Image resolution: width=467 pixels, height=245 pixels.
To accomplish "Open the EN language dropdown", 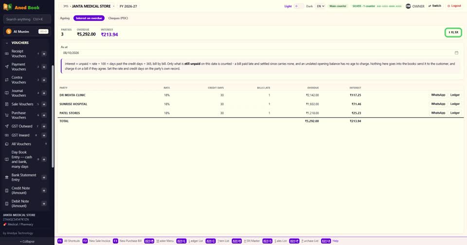I will [320, 6].
